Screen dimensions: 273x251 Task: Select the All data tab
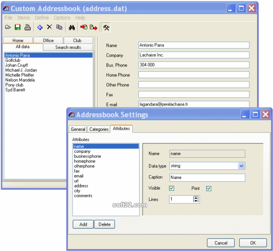(22, 47)
